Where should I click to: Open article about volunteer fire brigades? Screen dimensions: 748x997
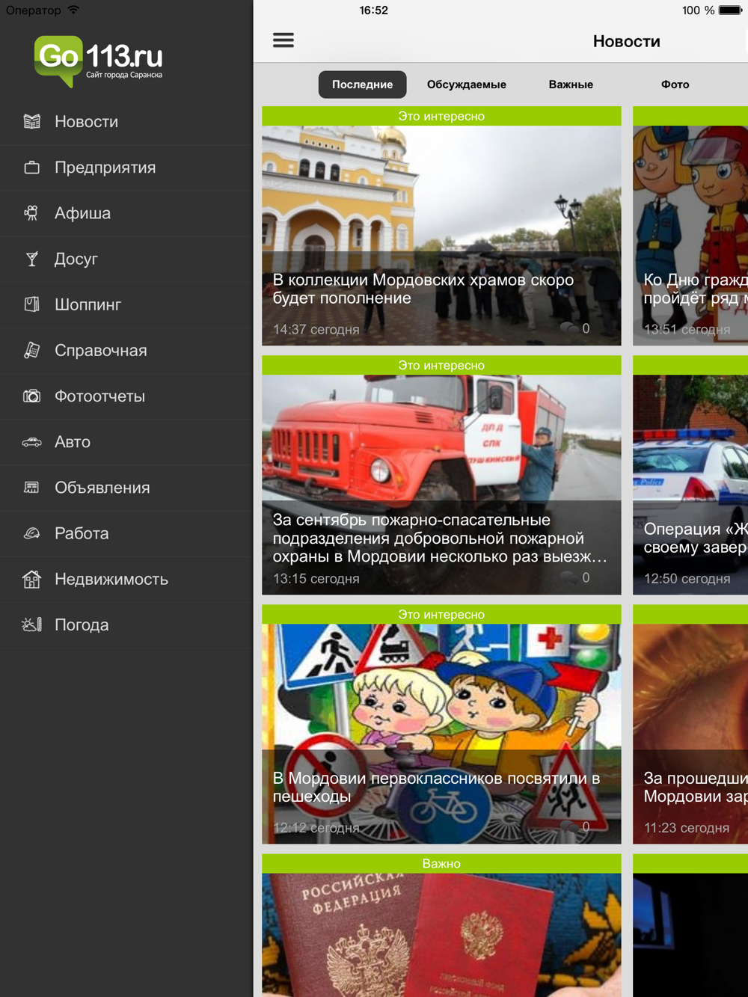[x=441, y=475]
